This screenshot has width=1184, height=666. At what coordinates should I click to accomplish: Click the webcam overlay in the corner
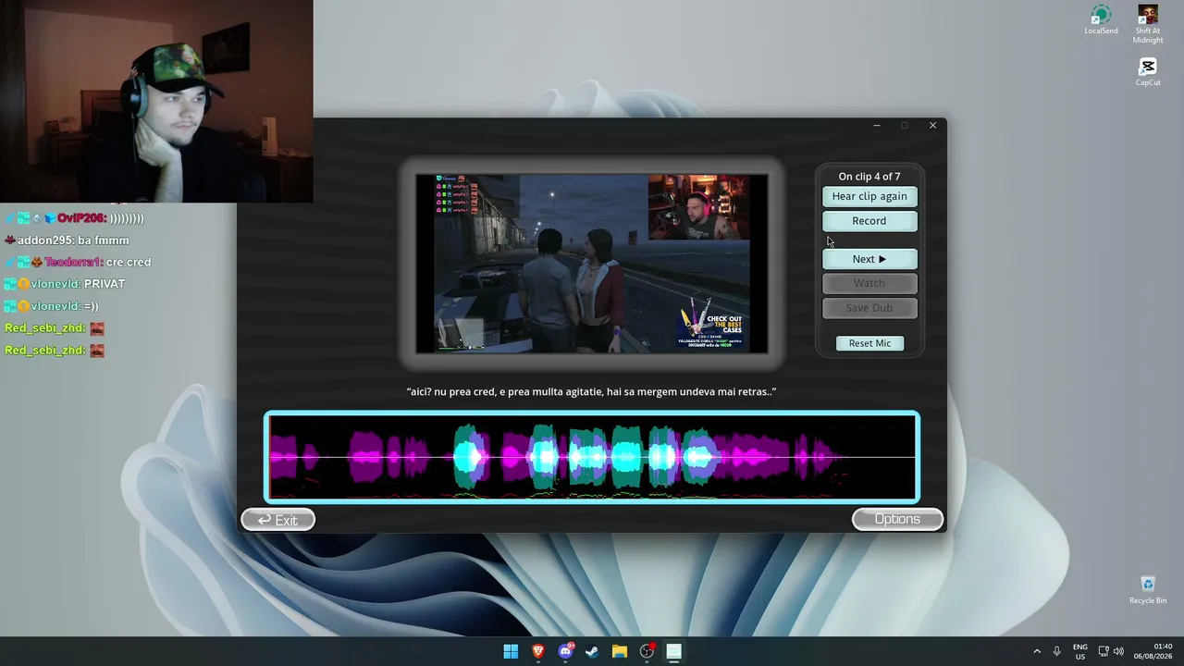(156, 101)
